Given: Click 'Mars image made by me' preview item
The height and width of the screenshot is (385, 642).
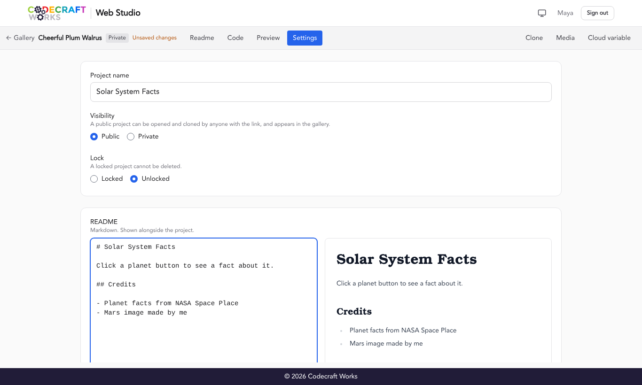Looking at the screenshot, I should coord(386,343).
